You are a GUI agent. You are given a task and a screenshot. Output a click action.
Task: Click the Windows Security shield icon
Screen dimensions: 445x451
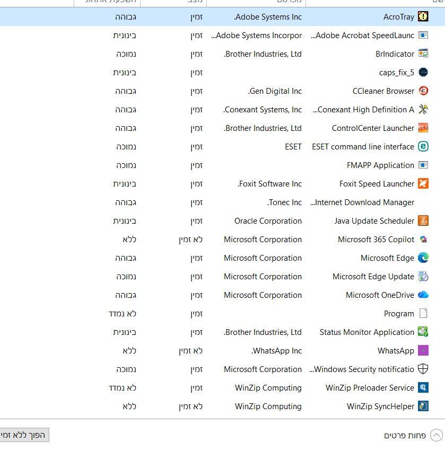pos(423,369)
